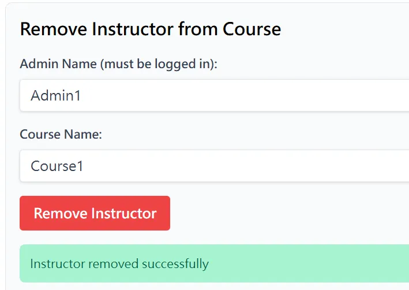Click the white 'Remove Instructor' button text
Viewport: 409px width, 290px height.
coord(95,213)
